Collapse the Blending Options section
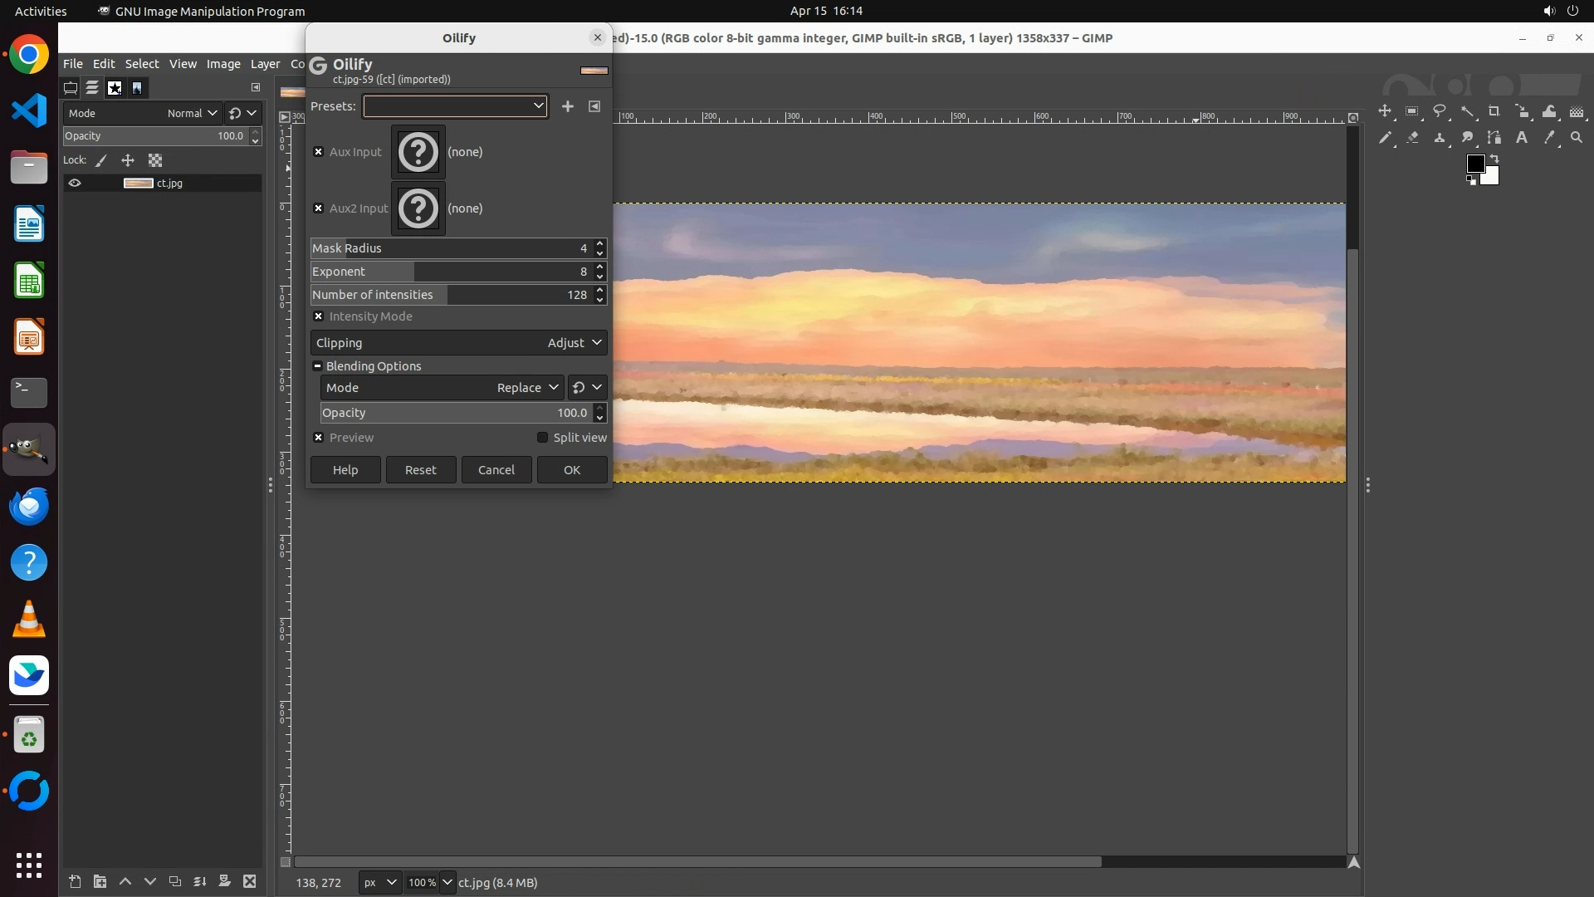Image resolution: width=1594 pixels, height=897 pixels. [317, 366]
